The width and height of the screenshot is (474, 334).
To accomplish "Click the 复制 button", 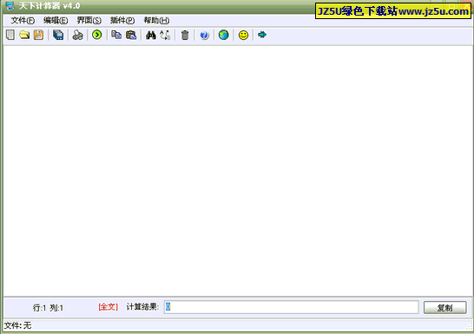I will pyautogui.click(x=445, y=307).
